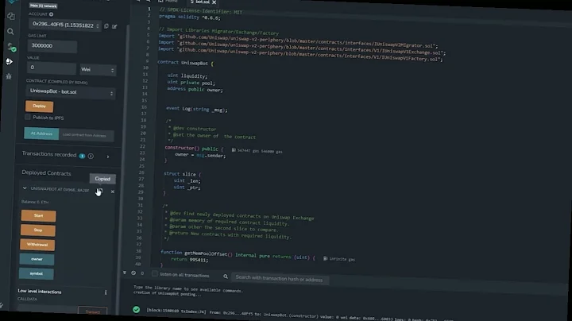This screenshot has width=572, height=321.
Task: Toggle the Publish to IPFS checkbox
Action: click(x=28, y=117)
